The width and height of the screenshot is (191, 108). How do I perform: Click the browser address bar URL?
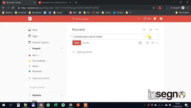60,8
